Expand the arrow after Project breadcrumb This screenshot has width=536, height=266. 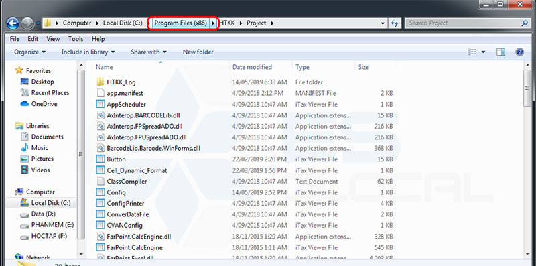click(x=273, y=23)
